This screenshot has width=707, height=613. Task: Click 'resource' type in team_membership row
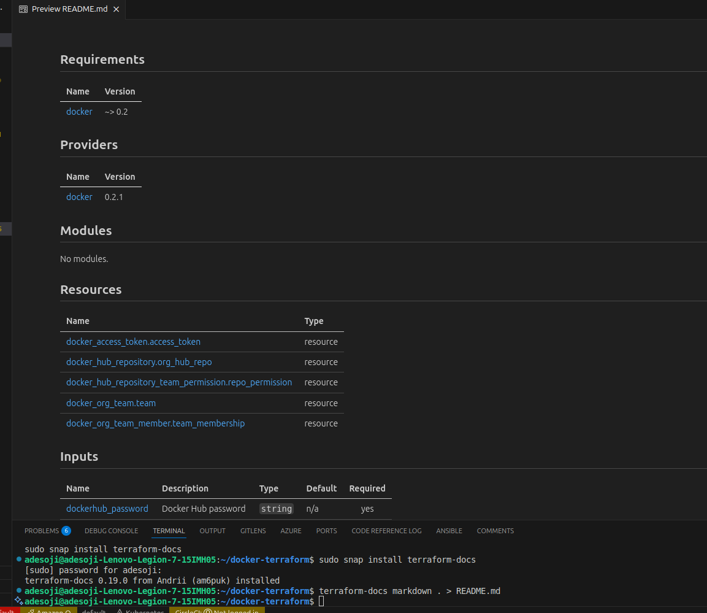pos(321,423)
